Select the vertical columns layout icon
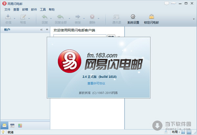The width and height of the screenshot is (197, 135). tap(189, 132)
